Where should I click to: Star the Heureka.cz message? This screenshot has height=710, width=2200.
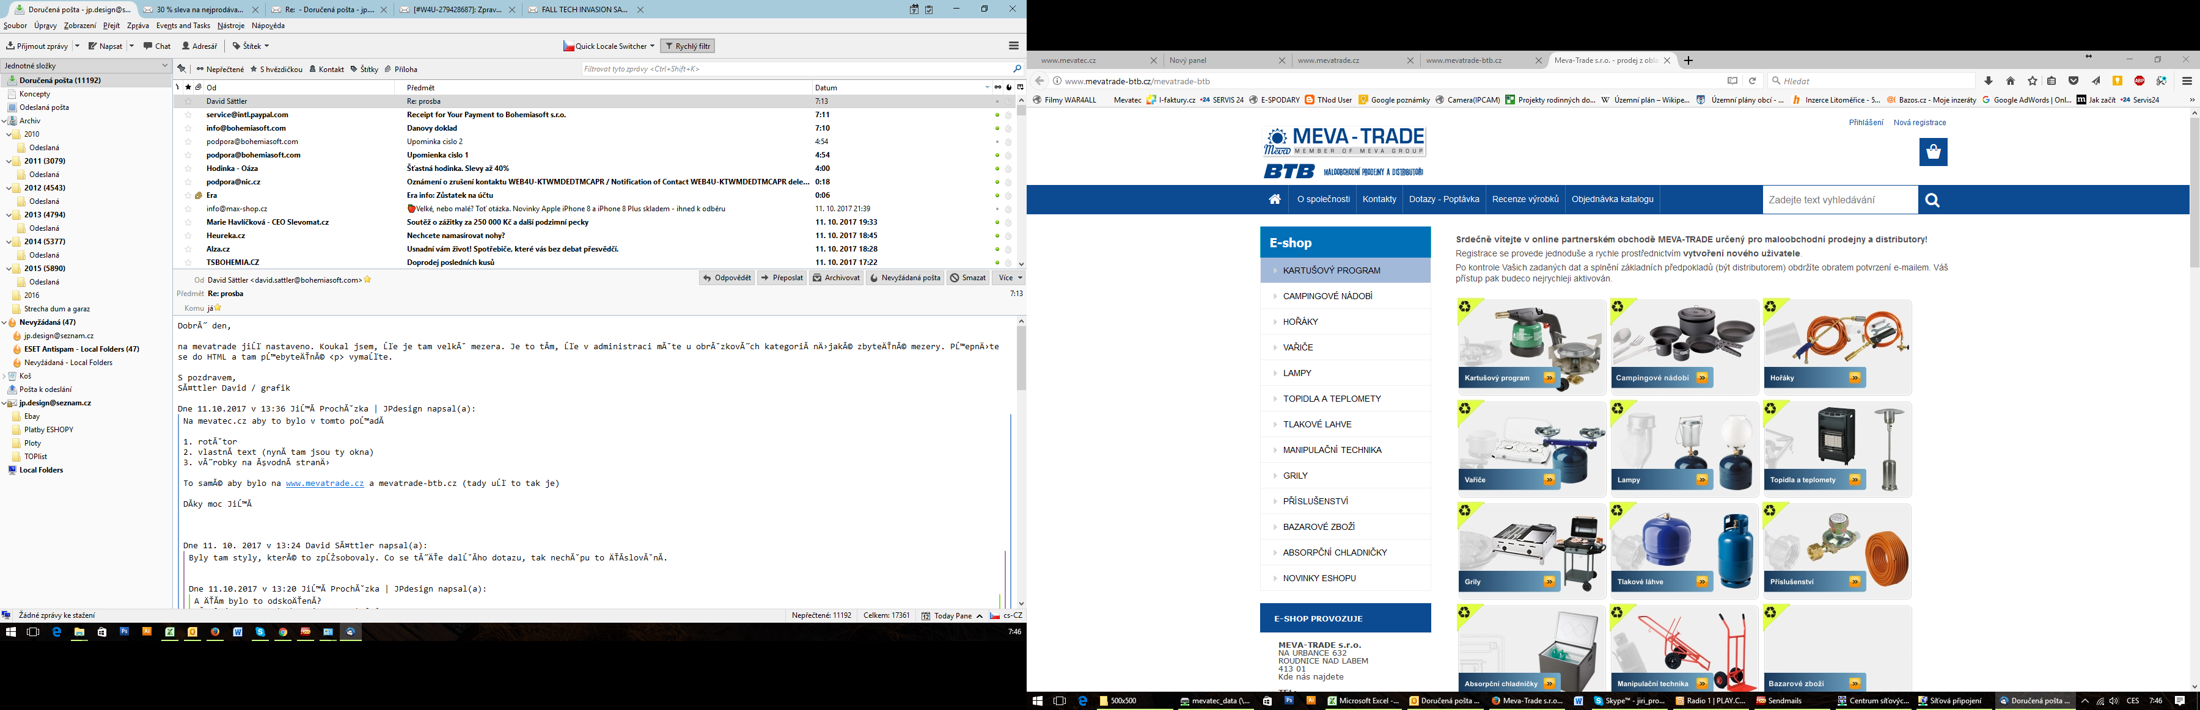coord(188,236)
